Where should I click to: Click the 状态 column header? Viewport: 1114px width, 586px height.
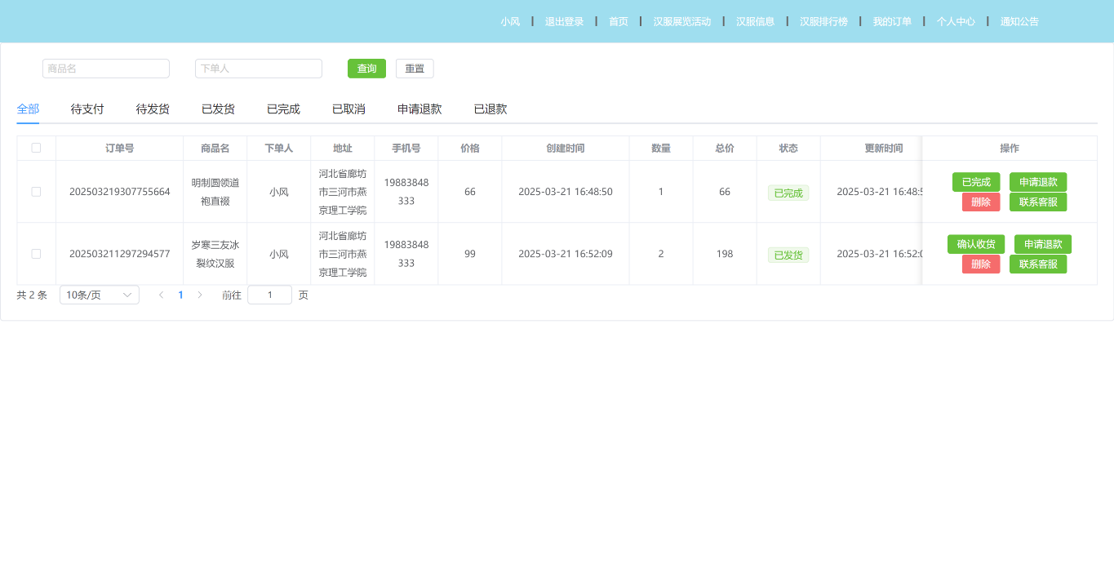tap(788, 148)
